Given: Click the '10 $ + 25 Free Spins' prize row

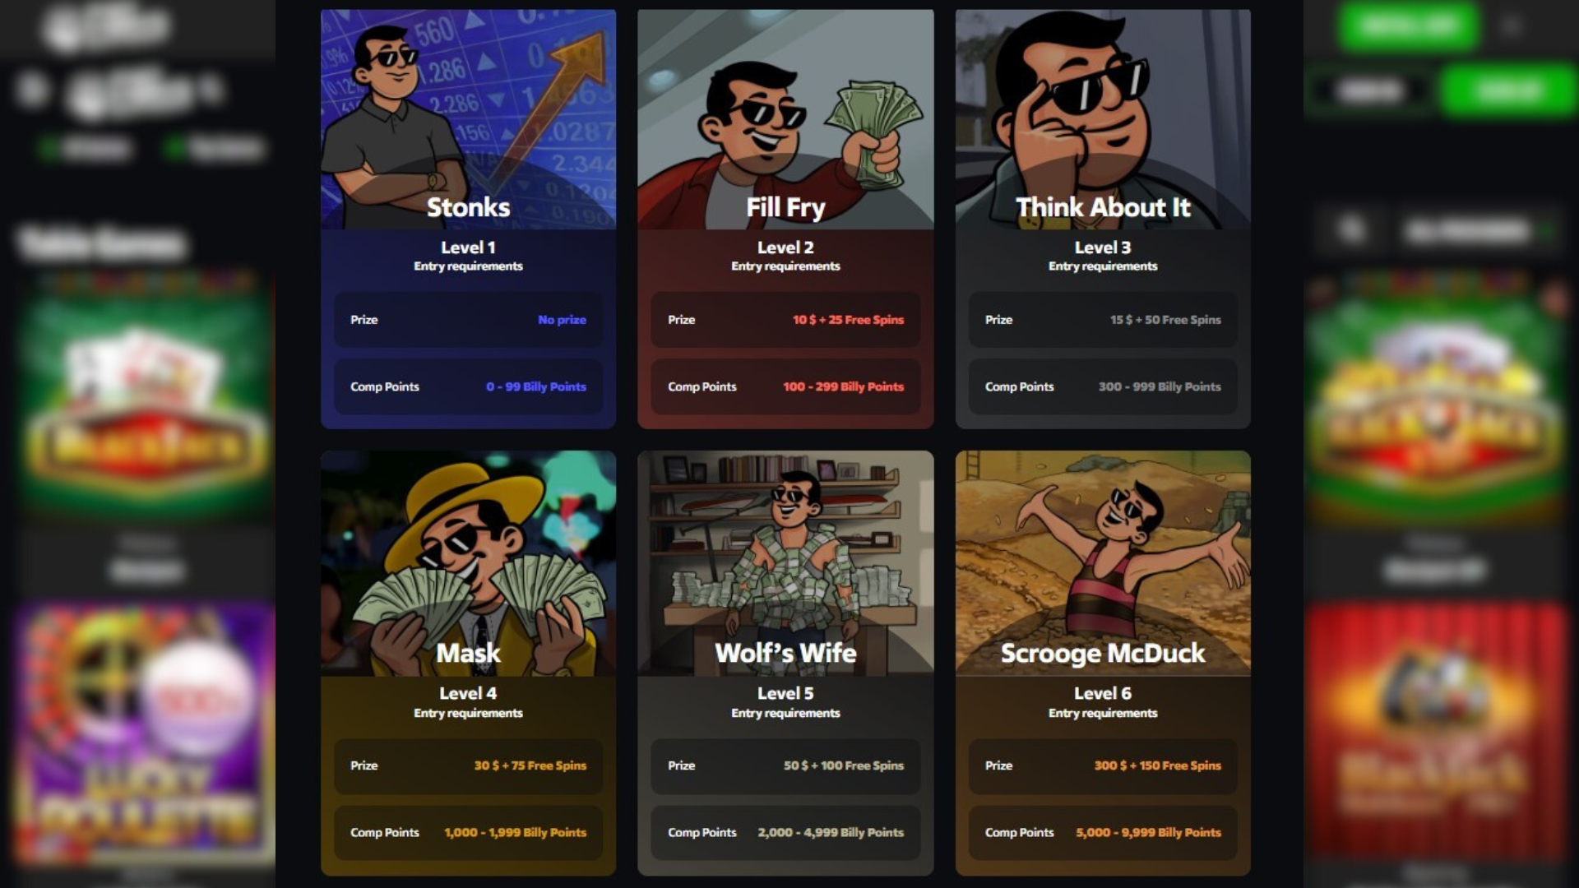Looking at the screenshot, I should [x=785, y=319].
